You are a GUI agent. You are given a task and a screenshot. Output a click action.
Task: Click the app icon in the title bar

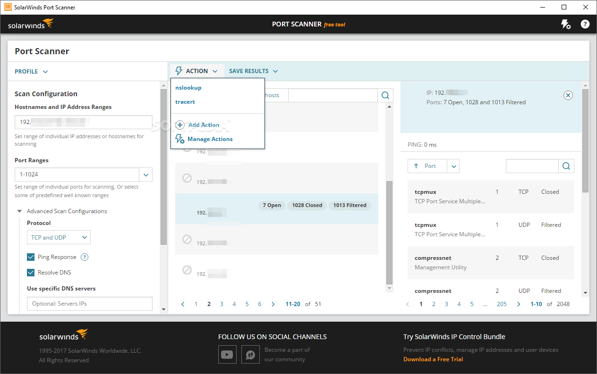pyautogui.click(x=8, y=7)
